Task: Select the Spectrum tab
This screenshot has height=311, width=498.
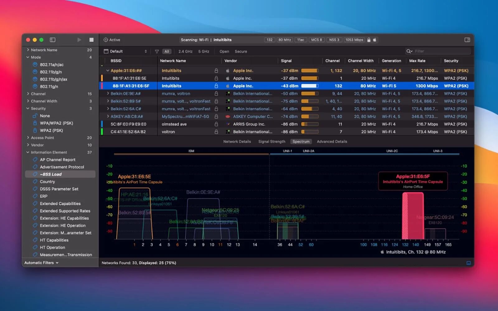Action: point(301,141)
